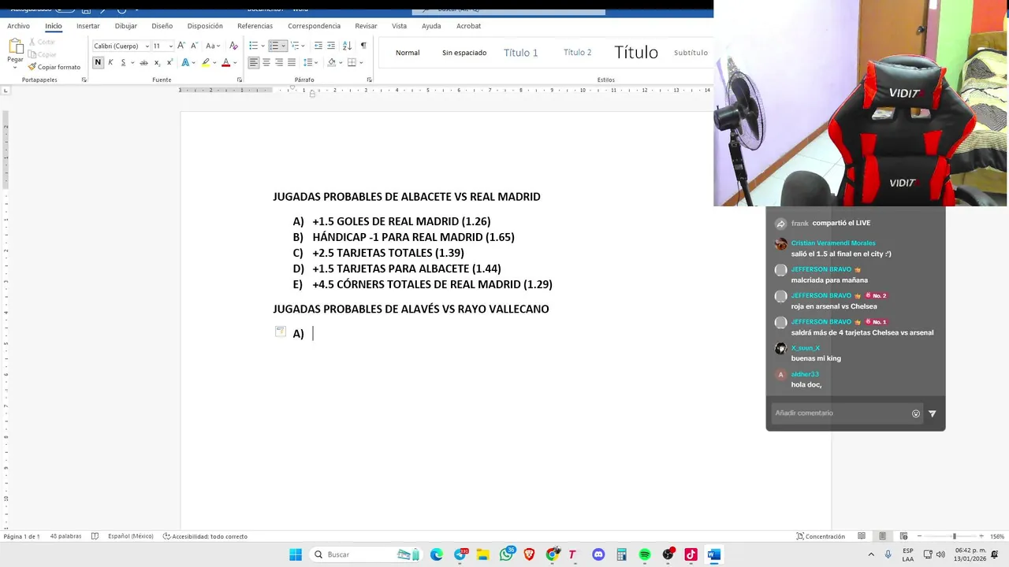Open Spotify from taskbar
This screenshot has height=567, width=1009.
click(645, 554)
